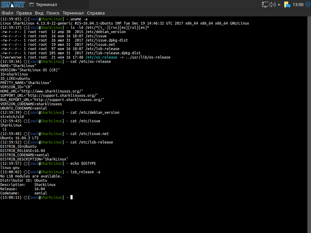Click the (13:00:15) prompt timestamp
This screenshot has width=311, height=233.
pos(11,197)
